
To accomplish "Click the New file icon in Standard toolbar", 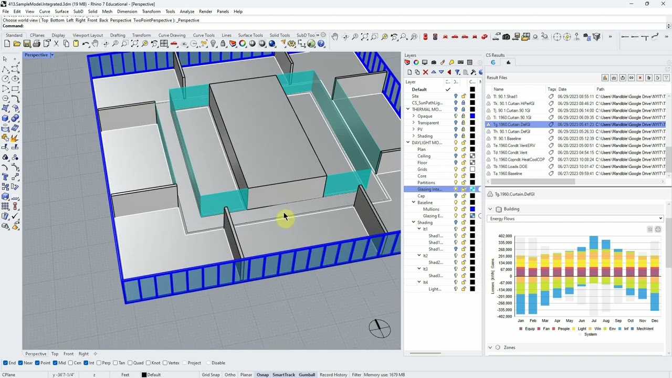I will [x=7, y=44].
